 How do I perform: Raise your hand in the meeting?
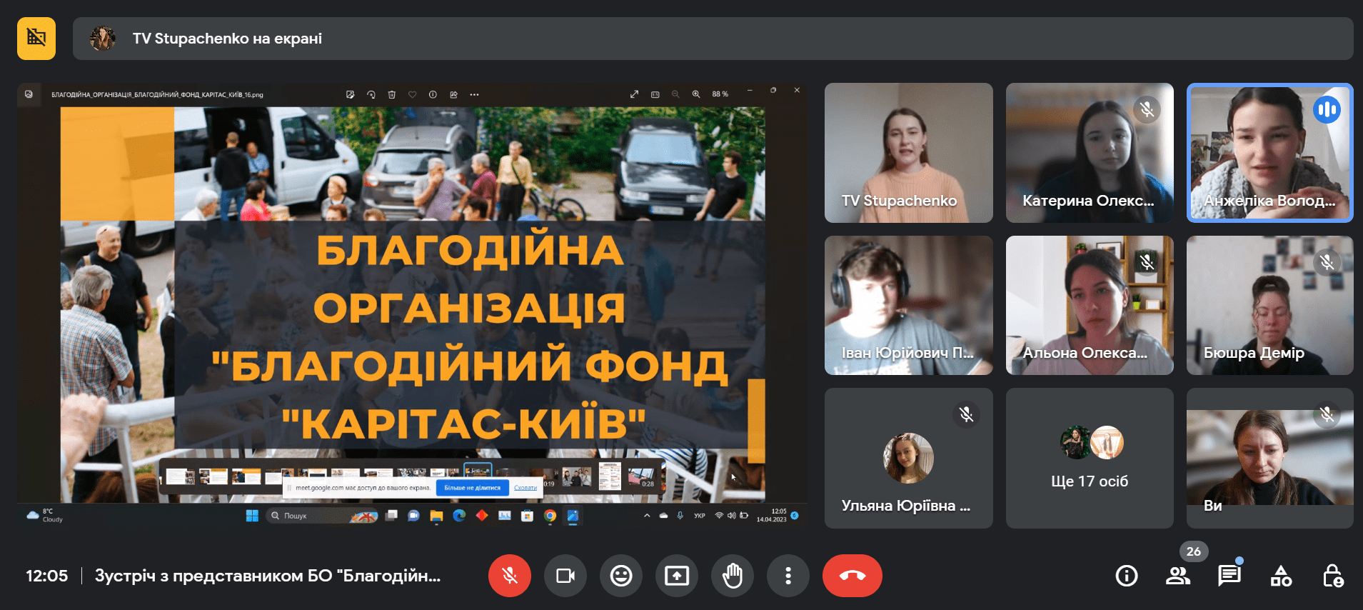click(732, 576)
